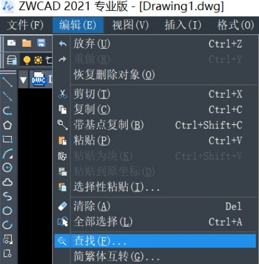The image size is (259, 264).
Task: Select the Rectangle drawing tool
Action: click(x=7, y=139)
